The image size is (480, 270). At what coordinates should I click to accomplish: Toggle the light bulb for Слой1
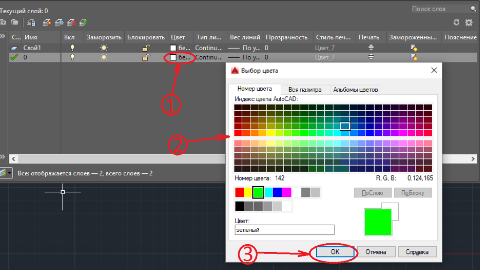coord(72,47)
